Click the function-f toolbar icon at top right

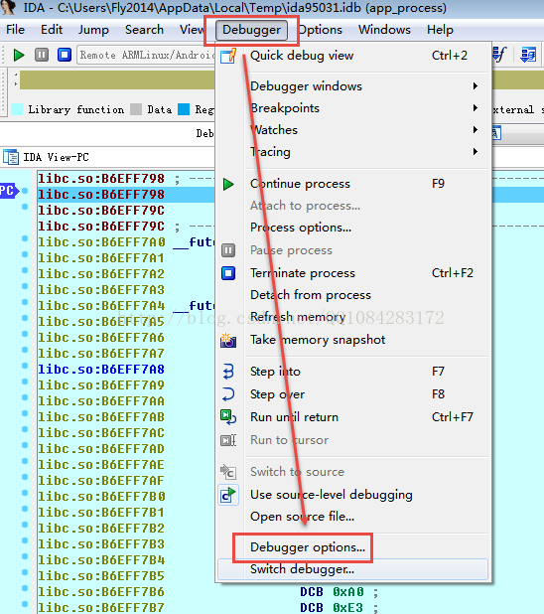point(499,55)
